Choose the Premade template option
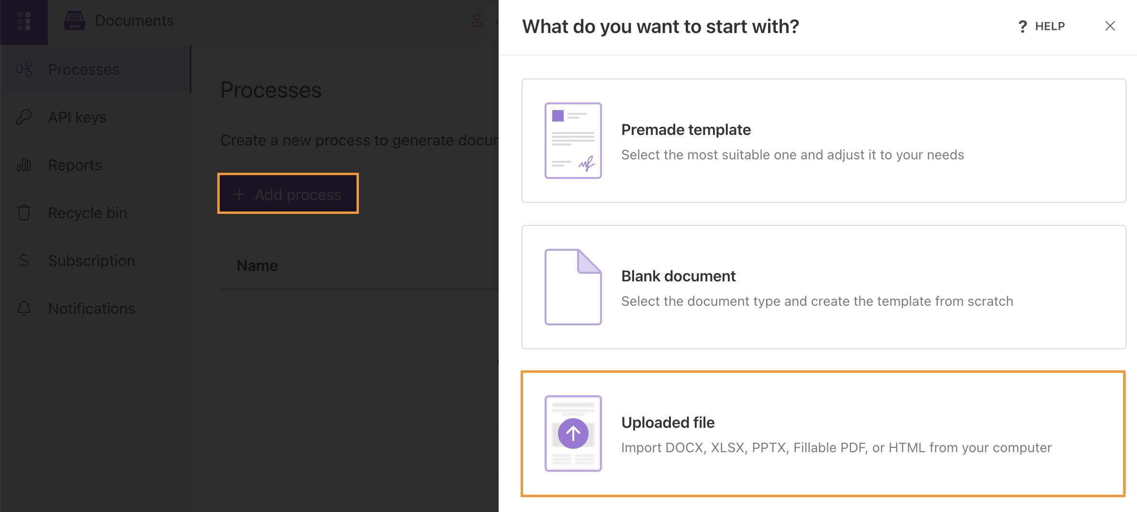This screenshot has height=512, width=1137. pyautogui.click(x=824, y=141)
